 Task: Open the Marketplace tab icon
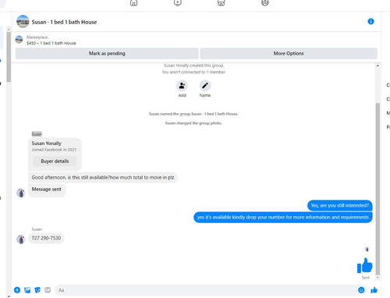[221, 2]
